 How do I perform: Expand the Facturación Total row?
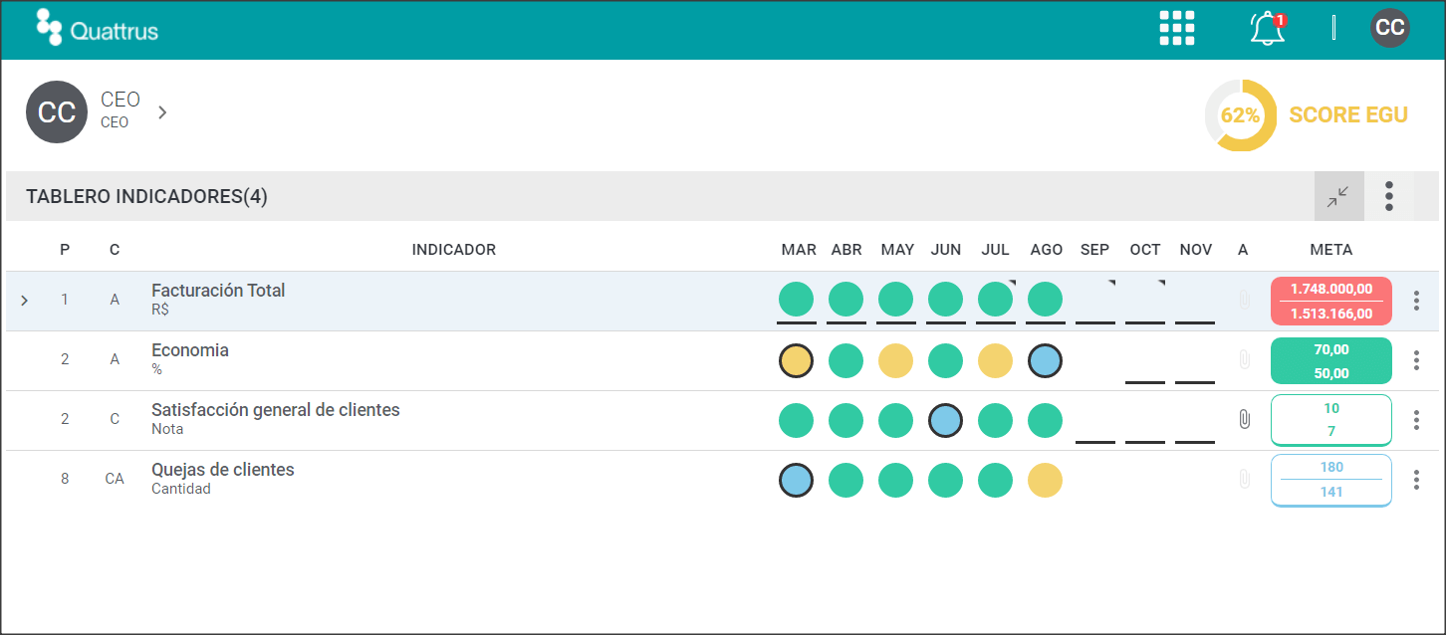click(x=25, y=300)
